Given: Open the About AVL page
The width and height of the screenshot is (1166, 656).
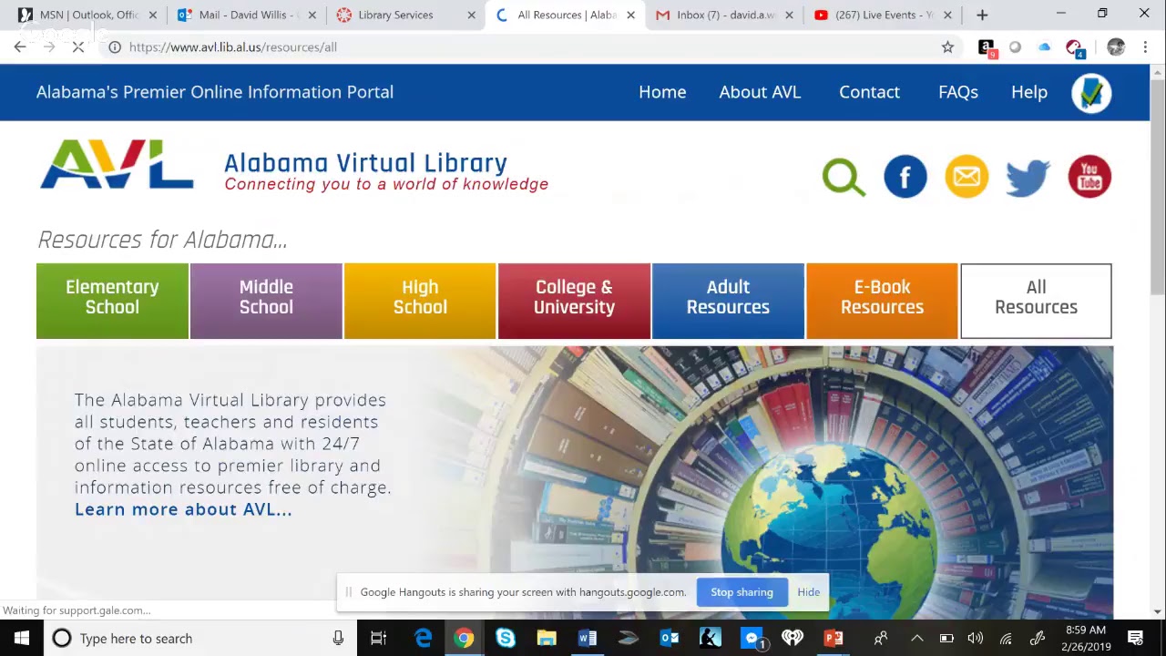Looking at the screenshot, I should coord(760,92).
